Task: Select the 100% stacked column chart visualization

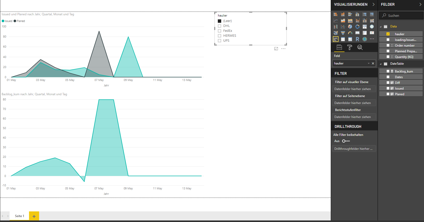Action: (372, 14)
